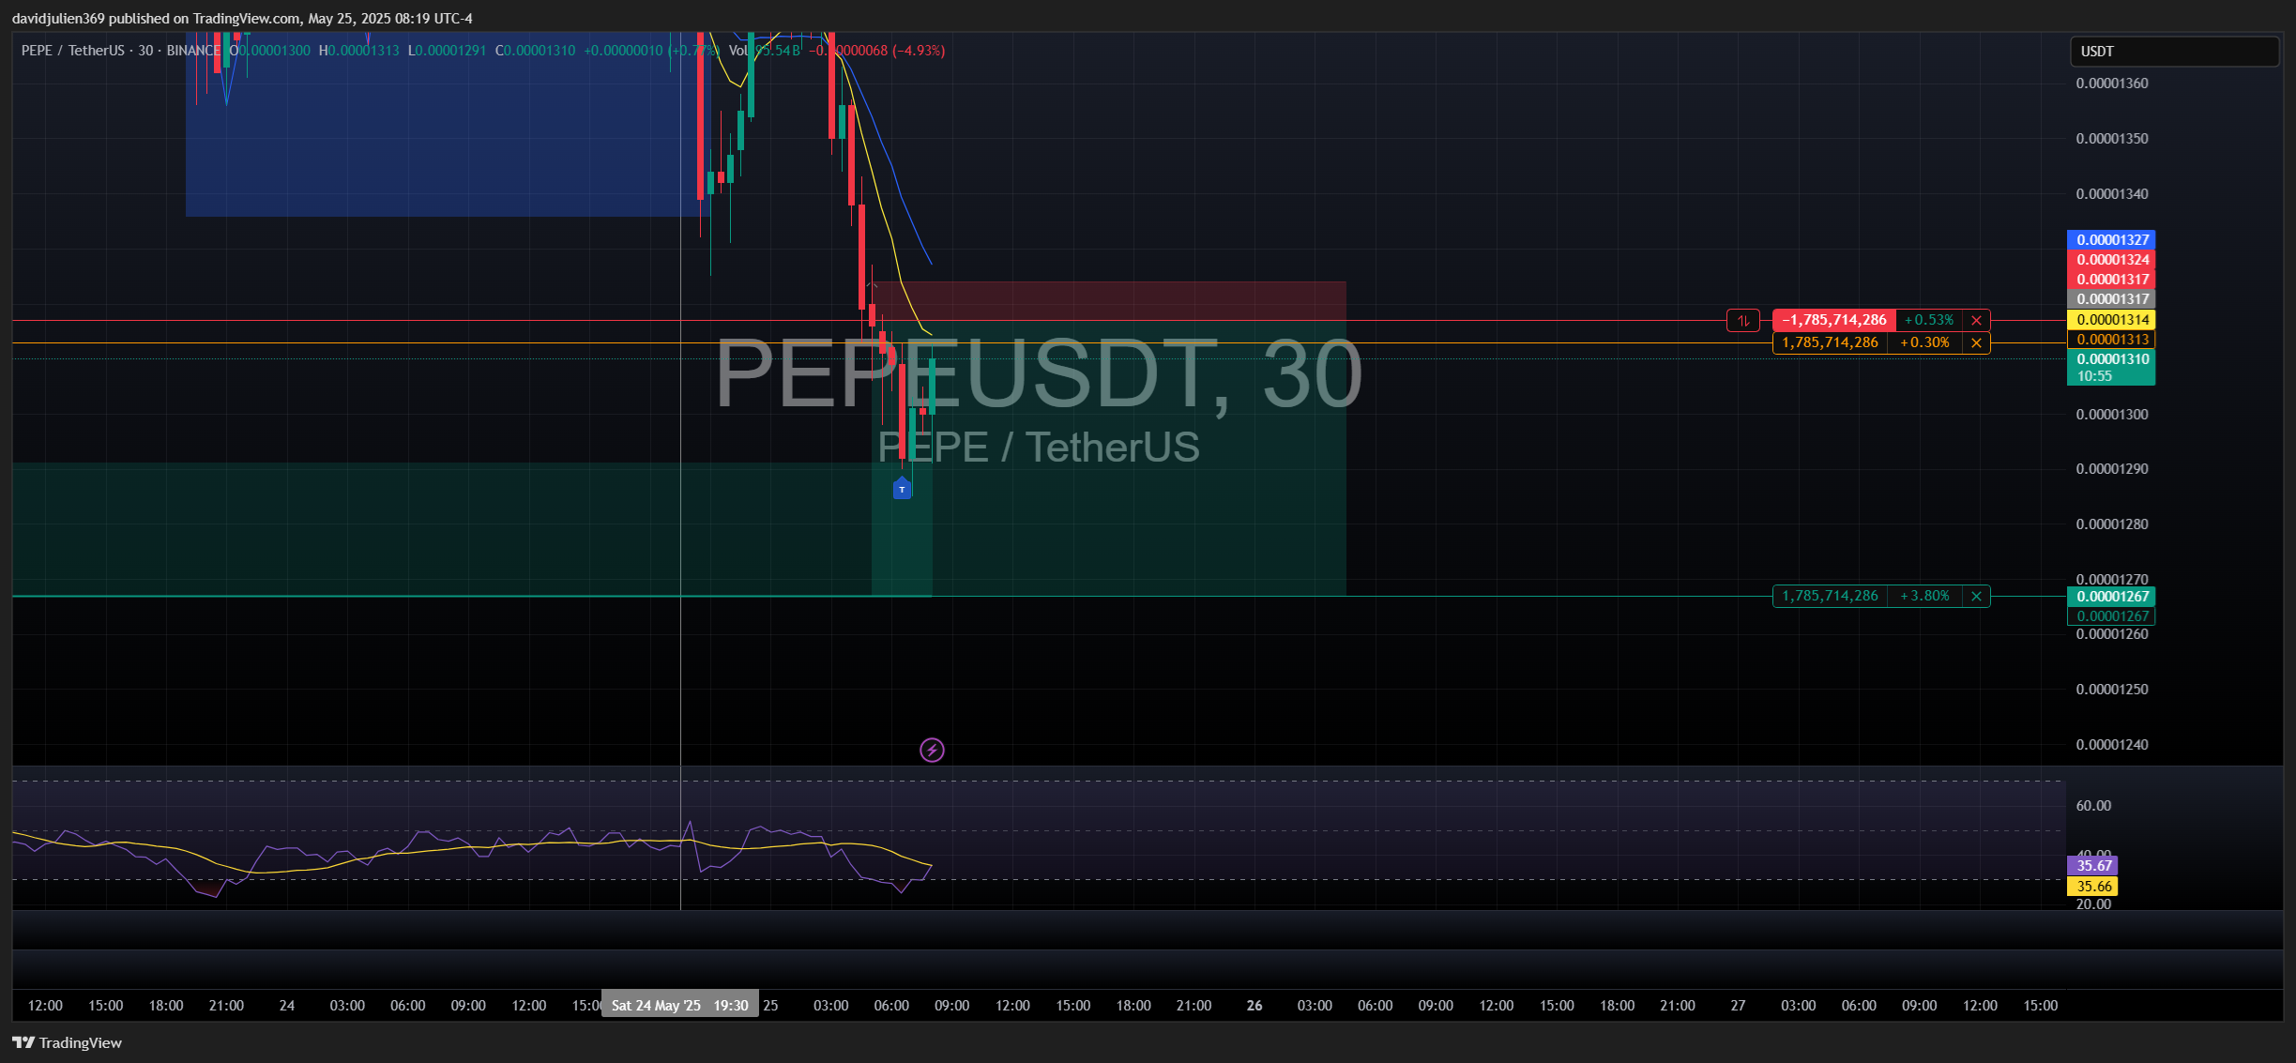The width and height of the screenshot is (2296, 1063).
Task: Click the close value C0.00001310 in the legend
Action: [535, 51]
